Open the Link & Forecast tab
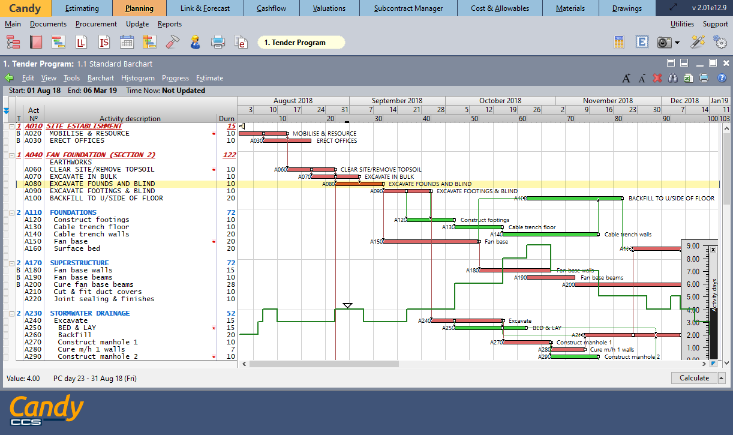 point(205,8)
